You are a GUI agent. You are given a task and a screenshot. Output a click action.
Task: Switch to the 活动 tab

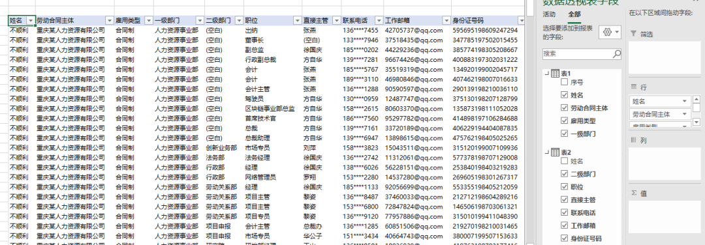coord(549,14)
